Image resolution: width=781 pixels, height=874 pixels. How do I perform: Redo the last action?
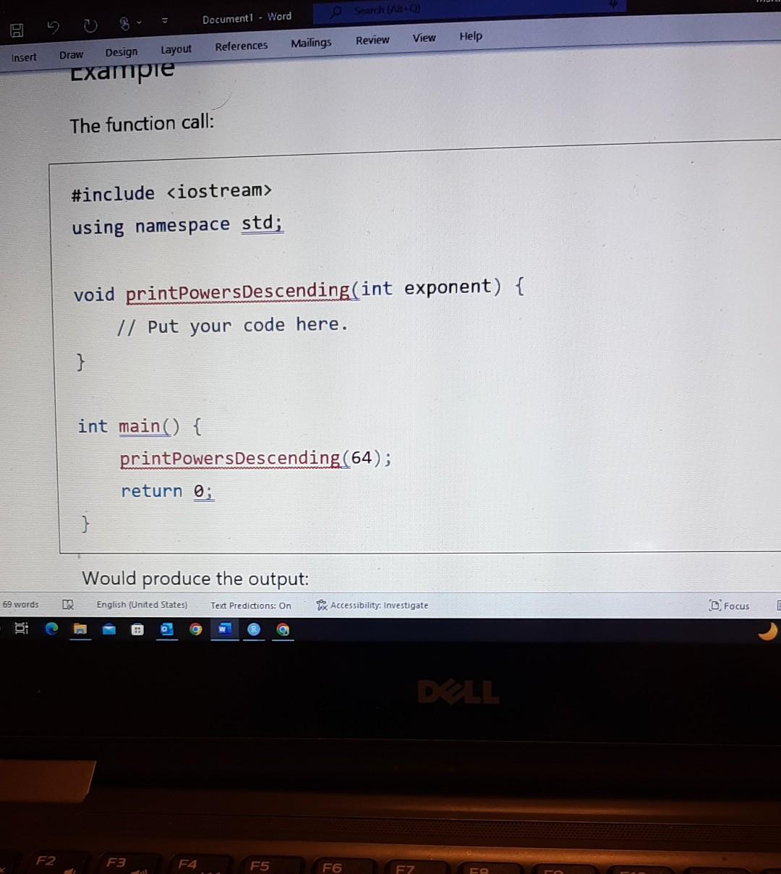pos(89,25)
